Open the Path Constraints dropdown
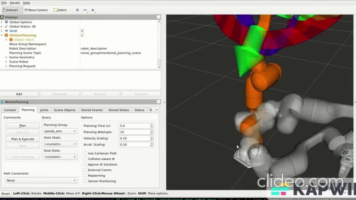Image resolution: width=356 pixels, height=200 pixels. 41,181
